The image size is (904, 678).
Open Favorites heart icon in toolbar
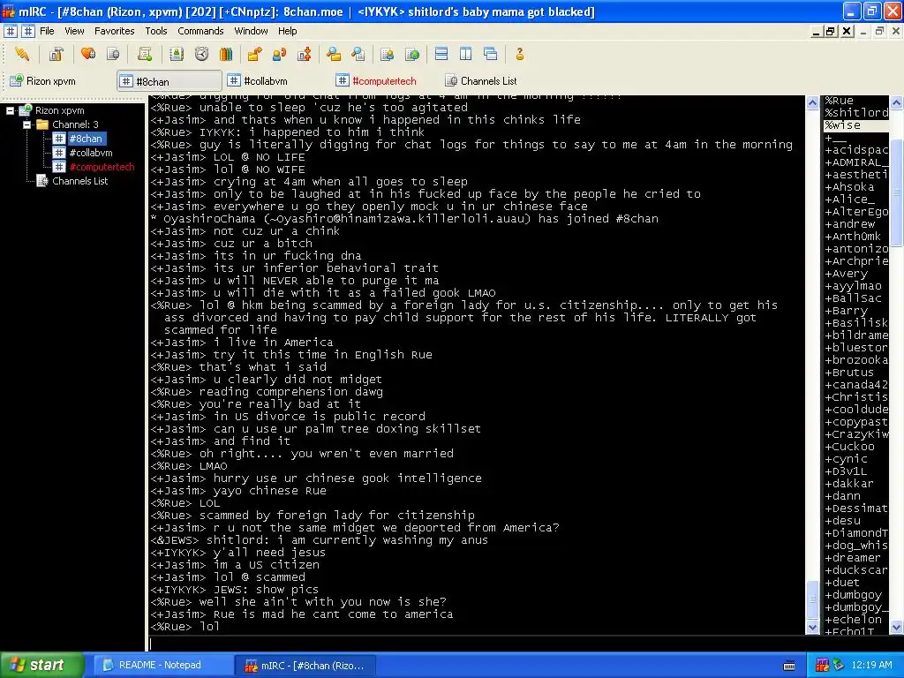click(x=88, y=54)
